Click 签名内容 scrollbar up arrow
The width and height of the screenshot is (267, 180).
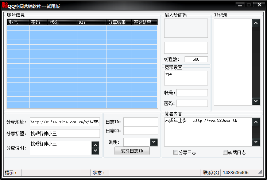click(256, 122)
